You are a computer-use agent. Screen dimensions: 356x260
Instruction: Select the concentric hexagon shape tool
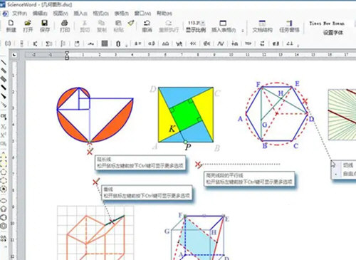click(4, 226)
